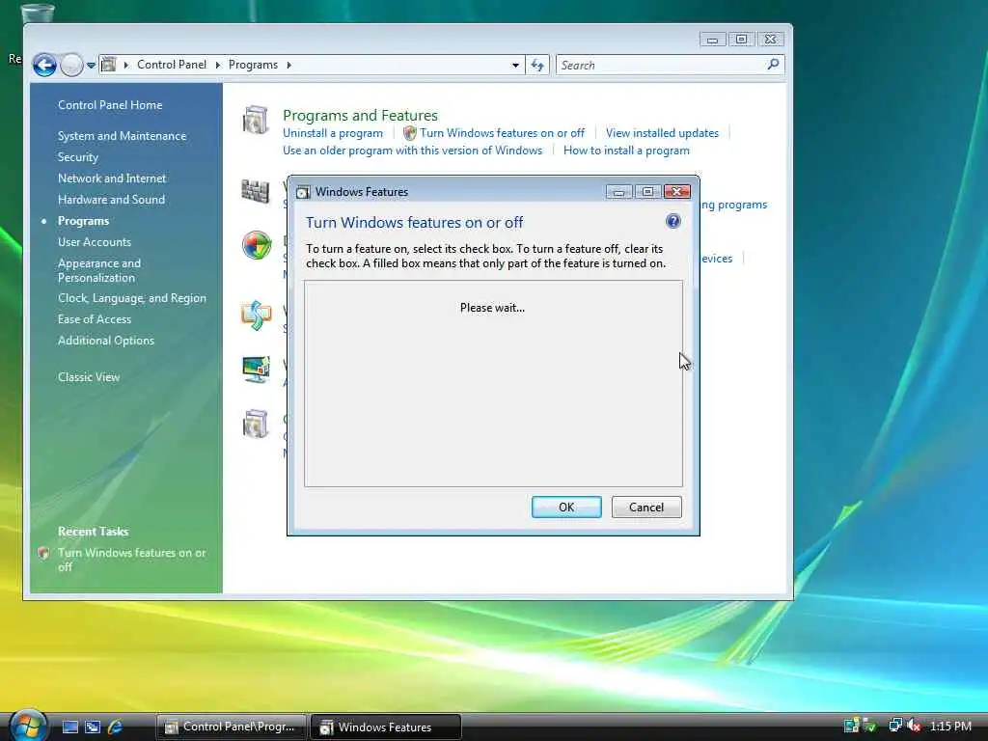Select Programs in the sidebar
The width and height of the screenshot is (988, 741).
83,221
